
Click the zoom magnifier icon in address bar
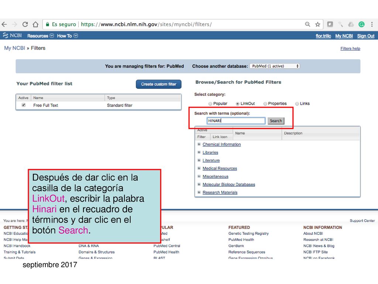pos(307,24)
